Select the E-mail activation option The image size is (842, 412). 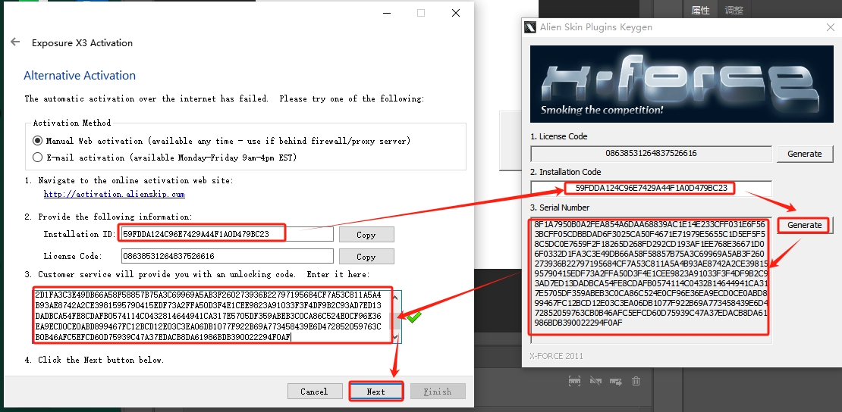(38, 158)
